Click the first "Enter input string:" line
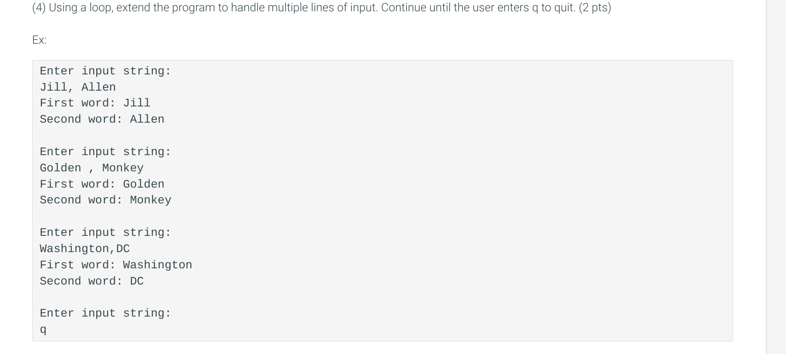Image resolution: width=786 pixels, height=354 pixels. 105,71
